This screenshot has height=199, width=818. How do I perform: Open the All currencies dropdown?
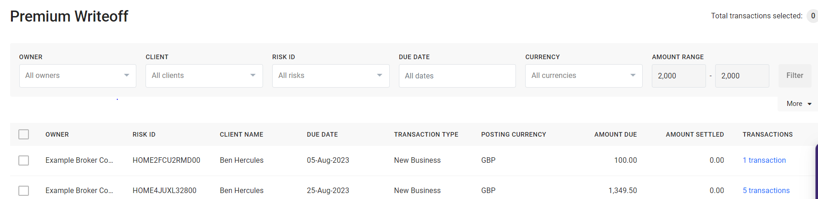point(583,76)
